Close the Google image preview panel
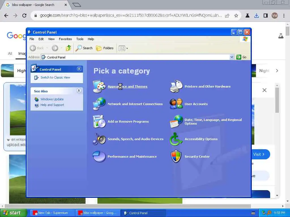290x217 pixels. pos(265,90)
